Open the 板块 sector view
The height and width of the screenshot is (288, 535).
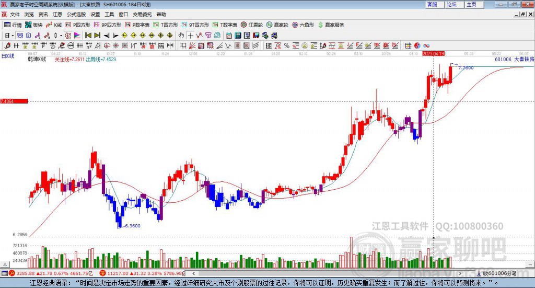click(x=33, y=25)
